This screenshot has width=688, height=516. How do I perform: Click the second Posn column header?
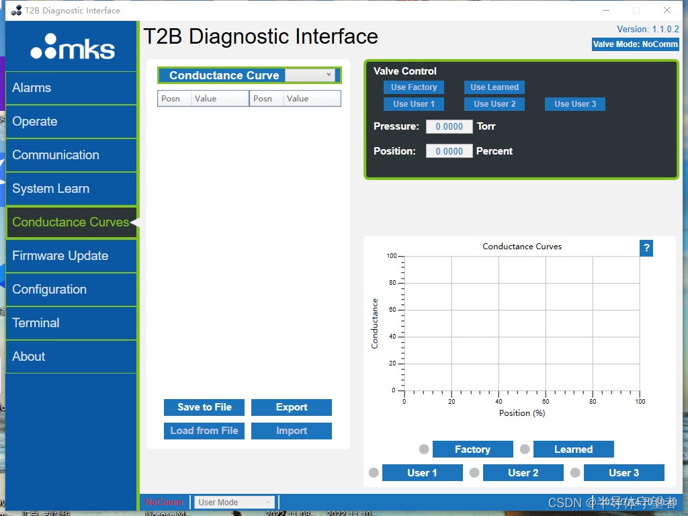tap(266, 99)
